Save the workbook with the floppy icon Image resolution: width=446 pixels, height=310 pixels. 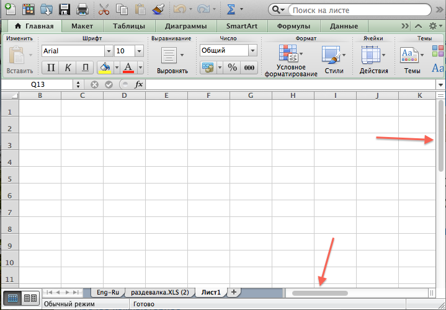65,10
